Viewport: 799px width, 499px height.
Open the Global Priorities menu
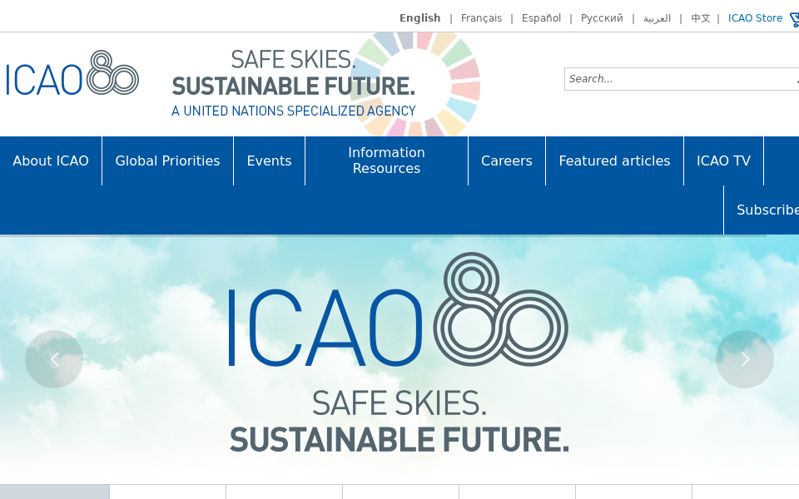click(167, 161)
